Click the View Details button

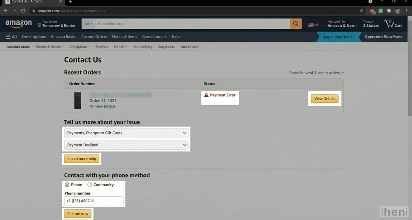tap(325, 99)
